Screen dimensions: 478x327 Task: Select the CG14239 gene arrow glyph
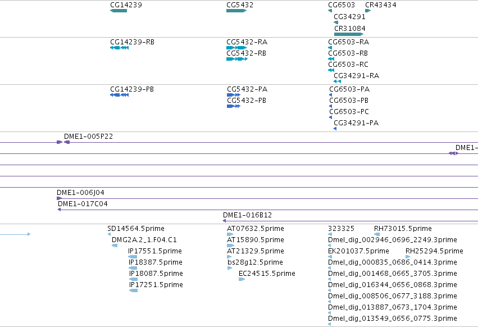119,11
